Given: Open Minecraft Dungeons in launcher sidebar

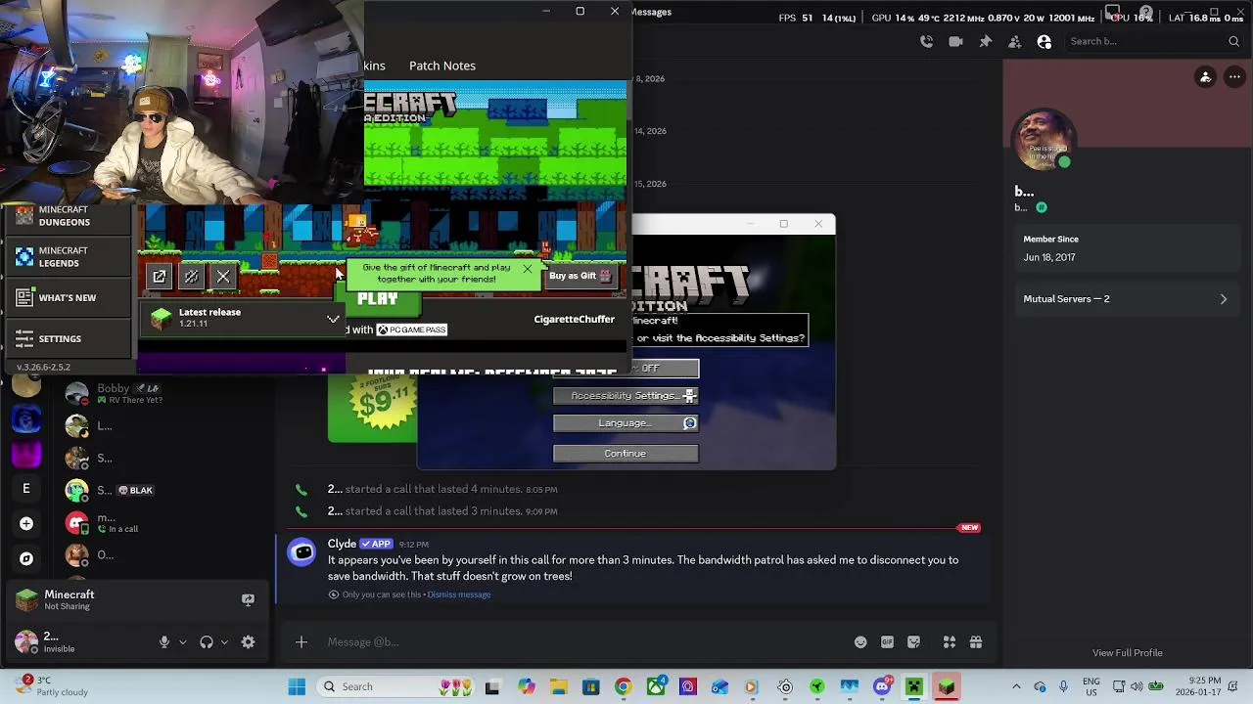Looking at the screenshot, I should coord(67,216).
